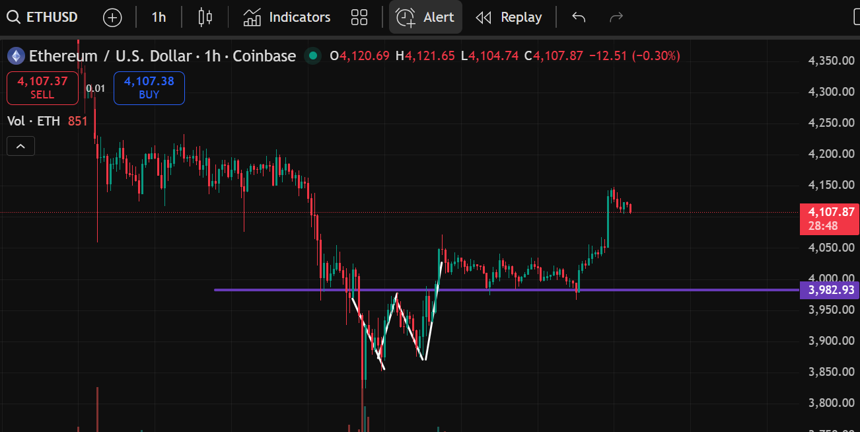Undo the last chart action
This screenshot has height=432, width=860.
[x=579, y=18]
